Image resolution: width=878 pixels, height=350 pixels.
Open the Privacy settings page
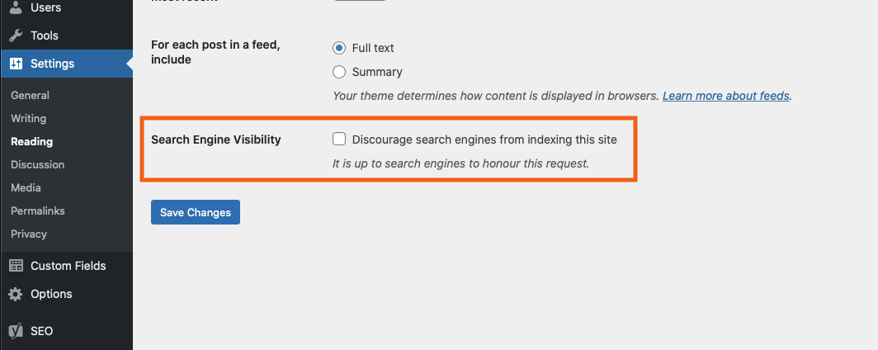(29, 234)
